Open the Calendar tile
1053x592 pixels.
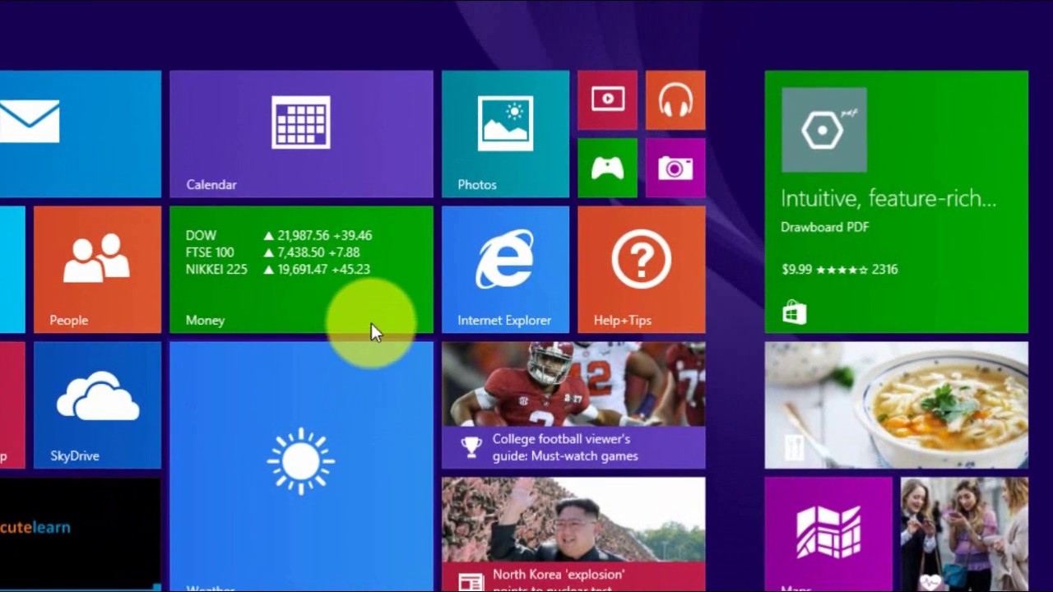[301, 134]
